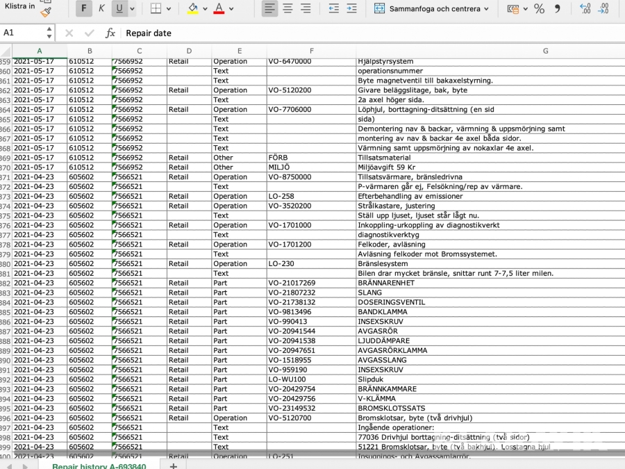Toggle italic formatting

tap(101, 9)
